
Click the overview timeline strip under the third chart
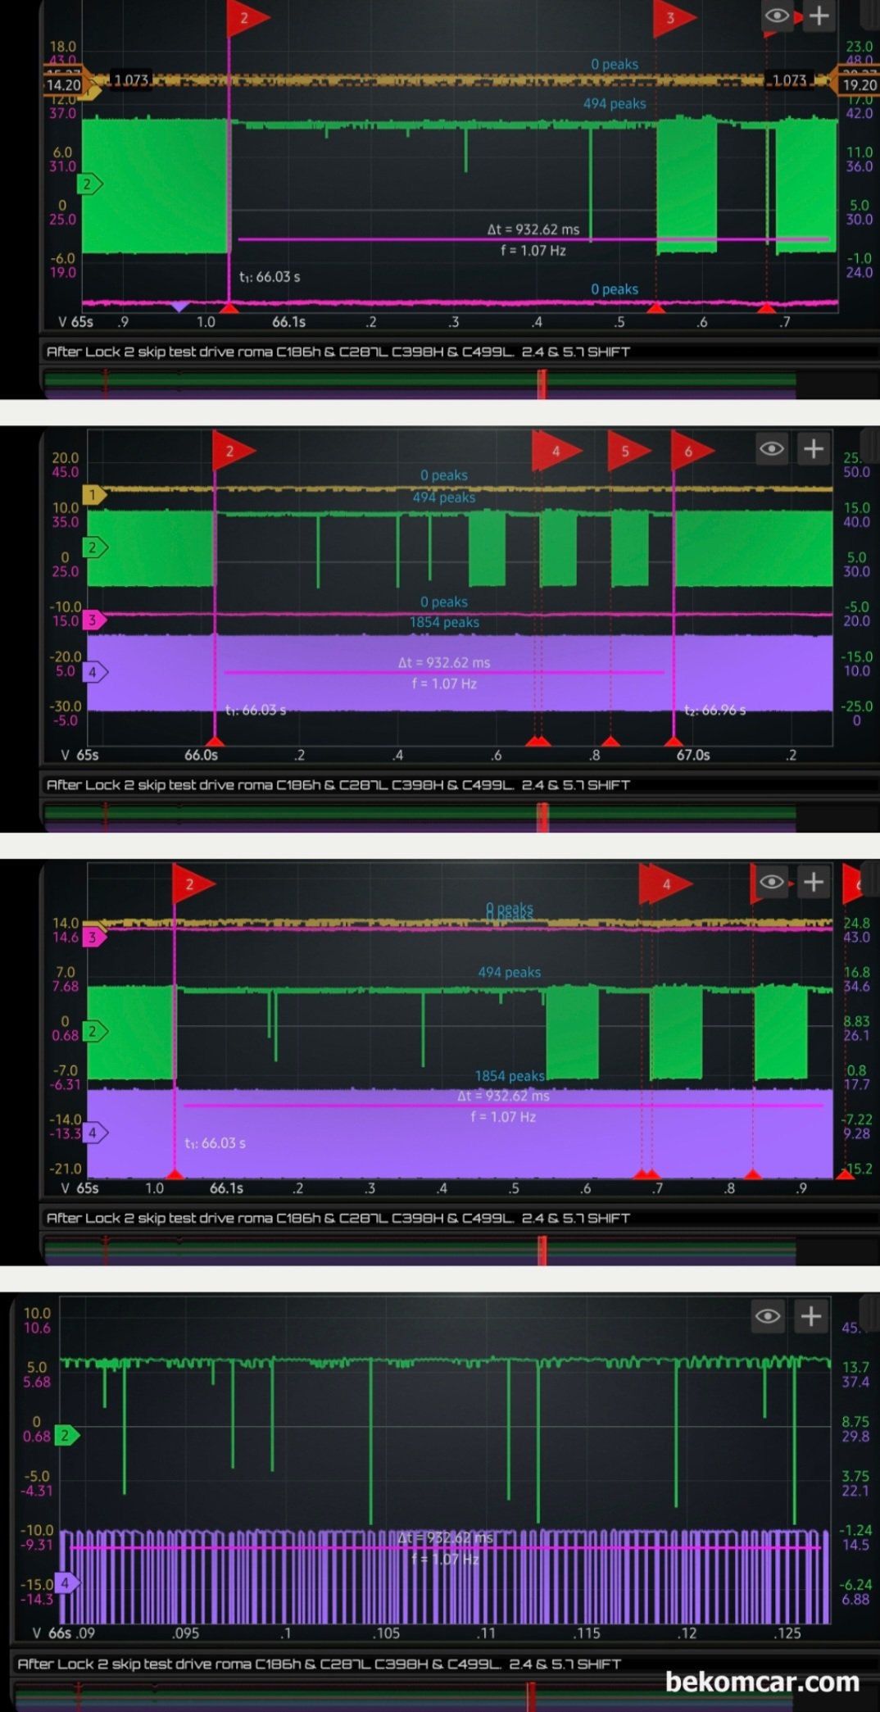[x=420, y=1250]
